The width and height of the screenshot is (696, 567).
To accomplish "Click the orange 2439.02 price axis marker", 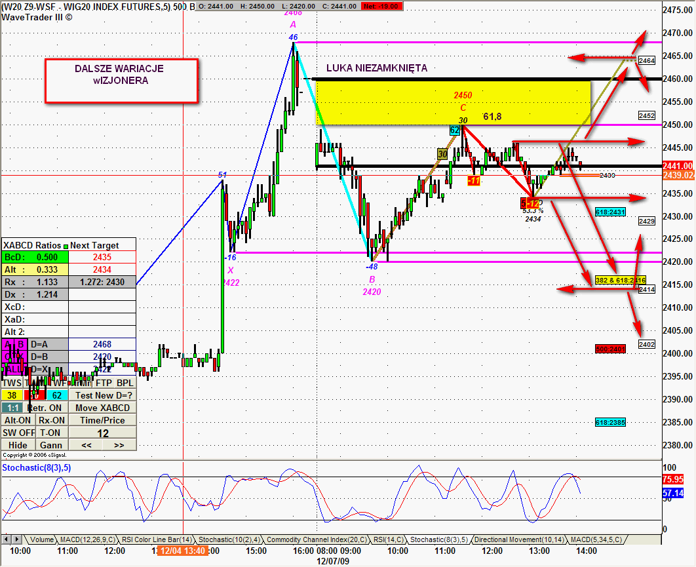I will (x=678, y=176).
